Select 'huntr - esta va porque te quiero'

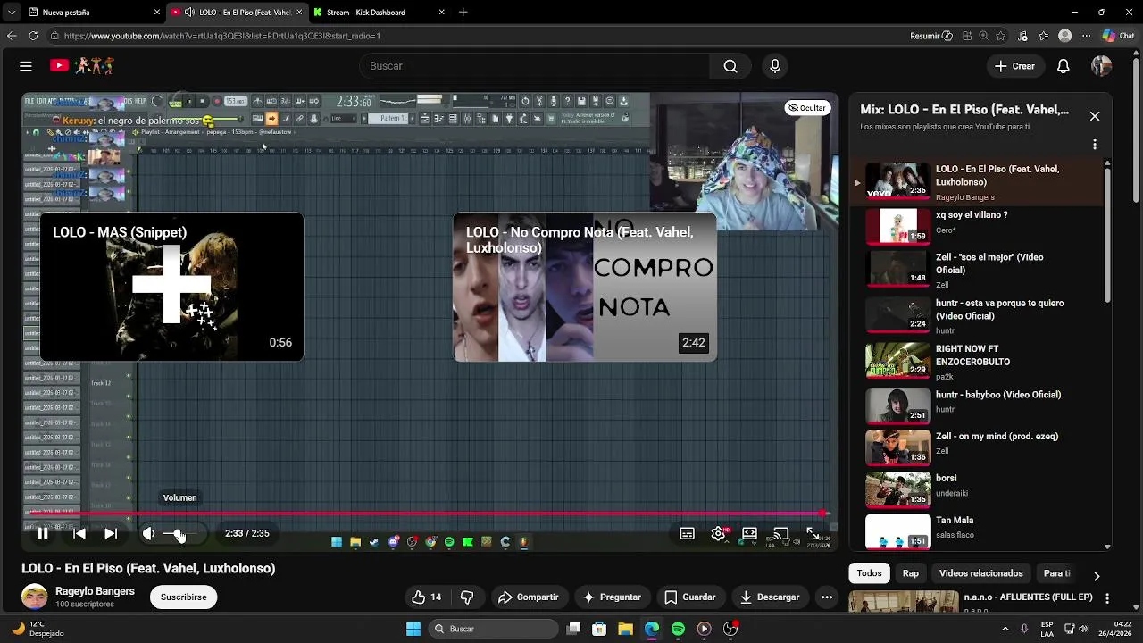[x=978, y=315]
